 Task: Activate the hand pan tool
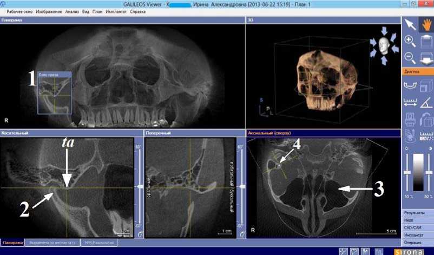click(x=426, y=24)
